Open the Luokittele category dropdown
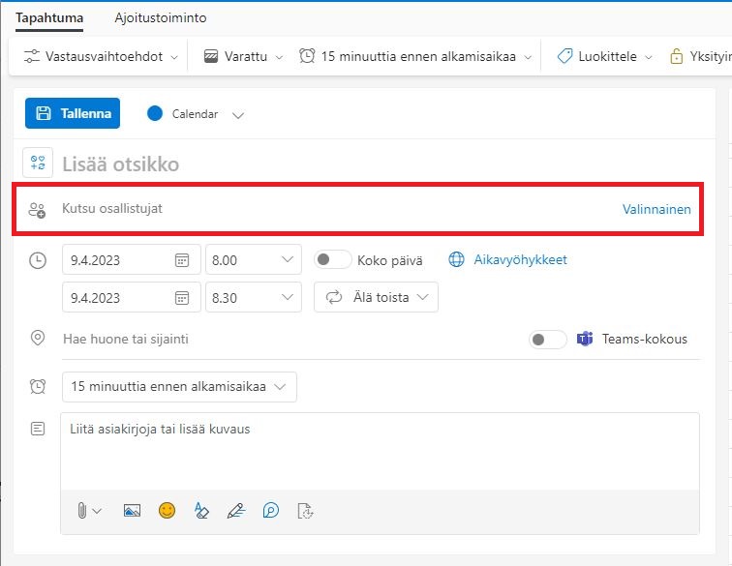The height and width of the screenshot is (566, 732). point(604,56)
